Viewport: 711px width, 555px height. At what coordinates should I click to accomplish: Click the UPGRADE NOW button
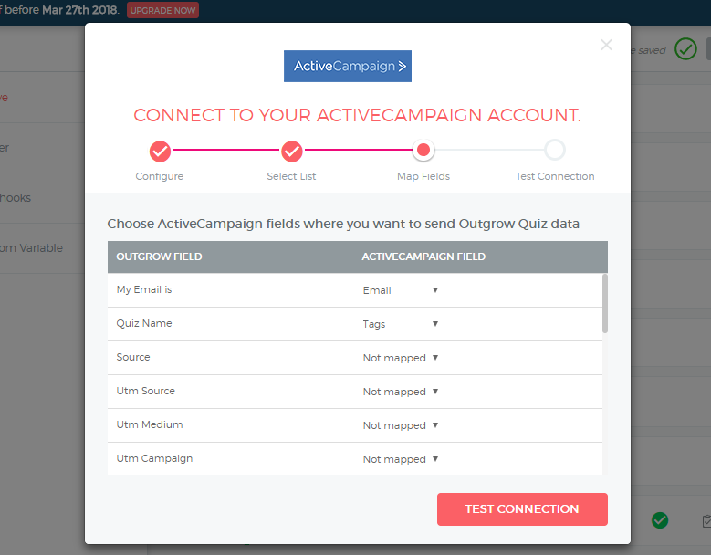tap(162, 10)
